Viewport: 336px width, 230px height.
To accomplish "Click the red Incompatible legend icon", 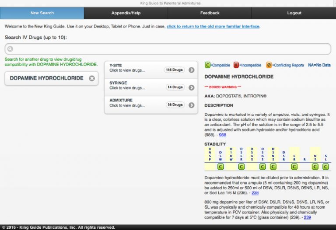I will [236, 65].
